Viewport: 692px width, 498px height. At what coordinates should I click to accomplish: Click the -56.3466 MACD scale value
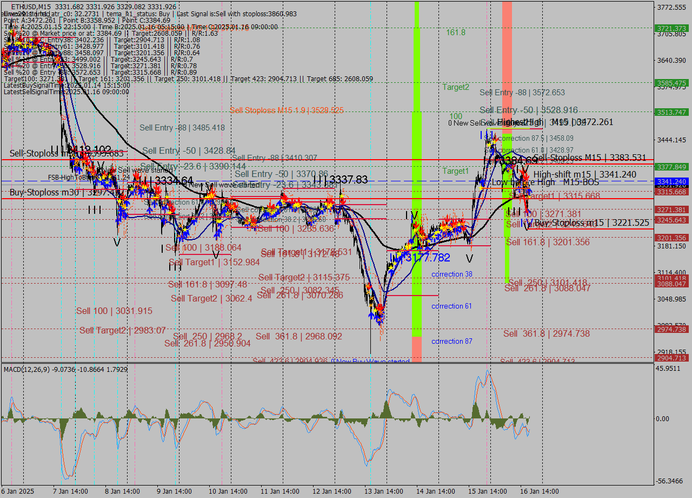670,481
